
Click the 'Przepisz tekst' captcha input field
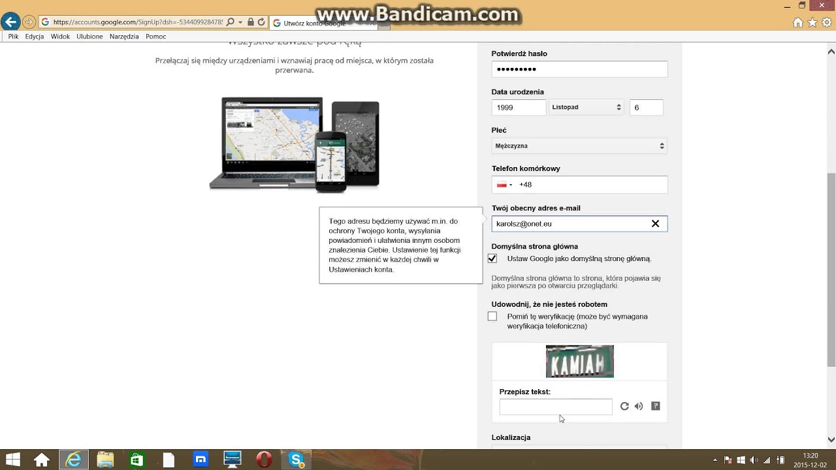[x=556, y=407]
